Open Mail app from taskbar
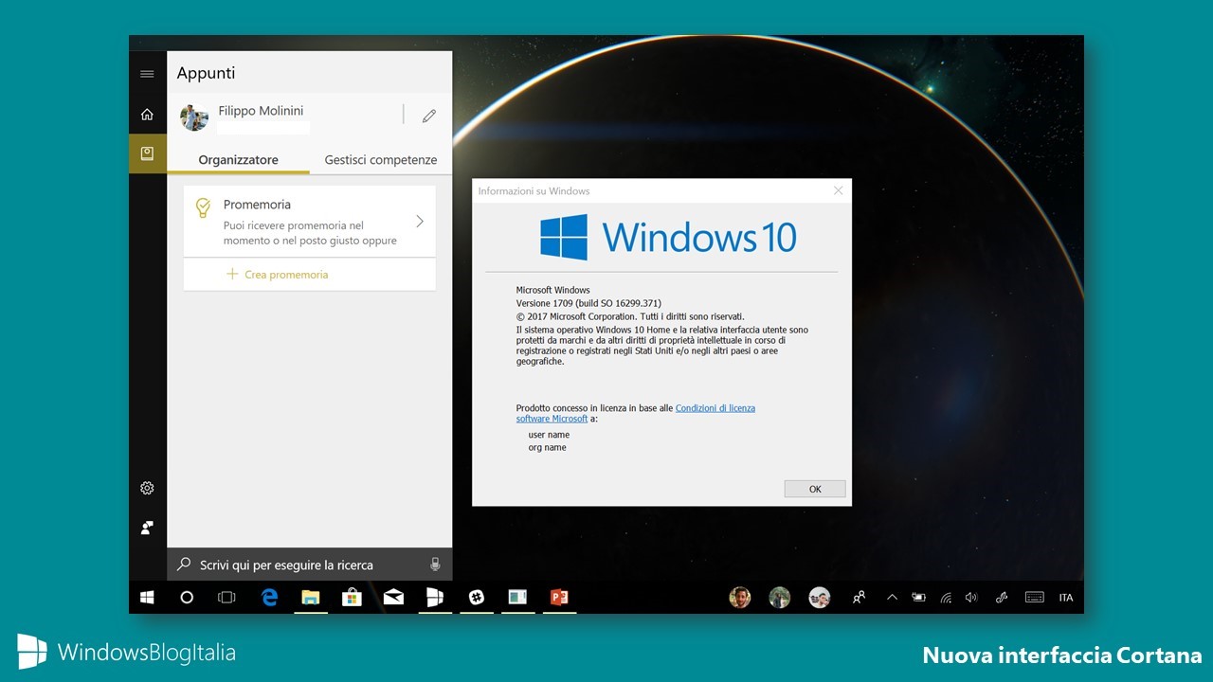Viewport: 1213px width, 682px height. point(393,598)
